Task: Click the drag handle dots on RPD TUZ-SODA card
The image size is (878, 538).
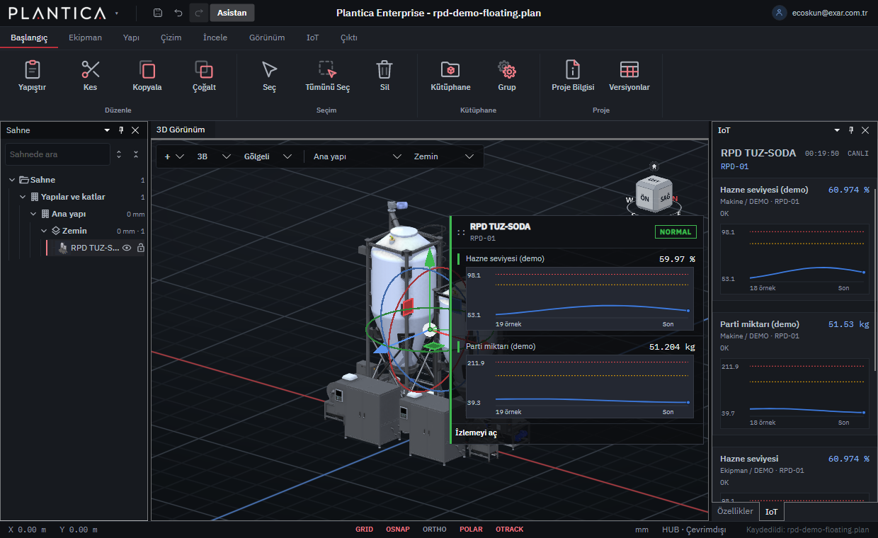Action: point(461,232)
